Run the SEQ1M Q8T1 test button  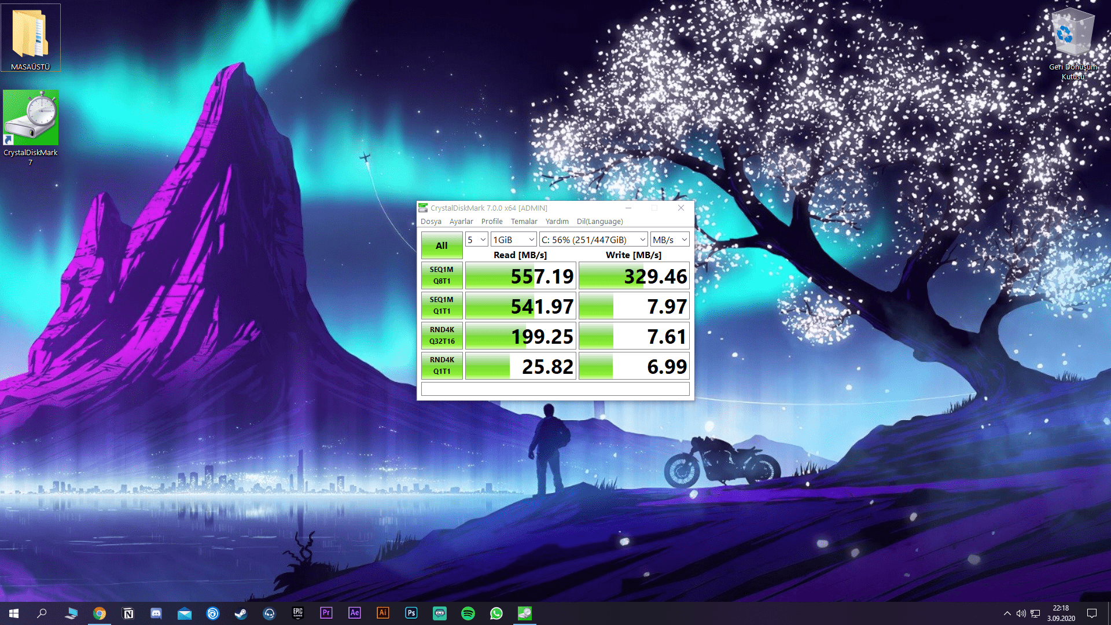click(x=442, y=275)
